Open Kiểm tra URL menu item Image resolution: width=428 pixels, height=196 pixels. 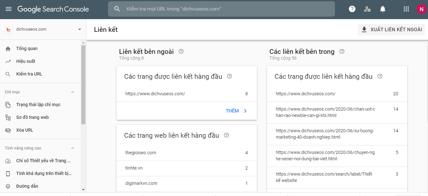point(40,74)
